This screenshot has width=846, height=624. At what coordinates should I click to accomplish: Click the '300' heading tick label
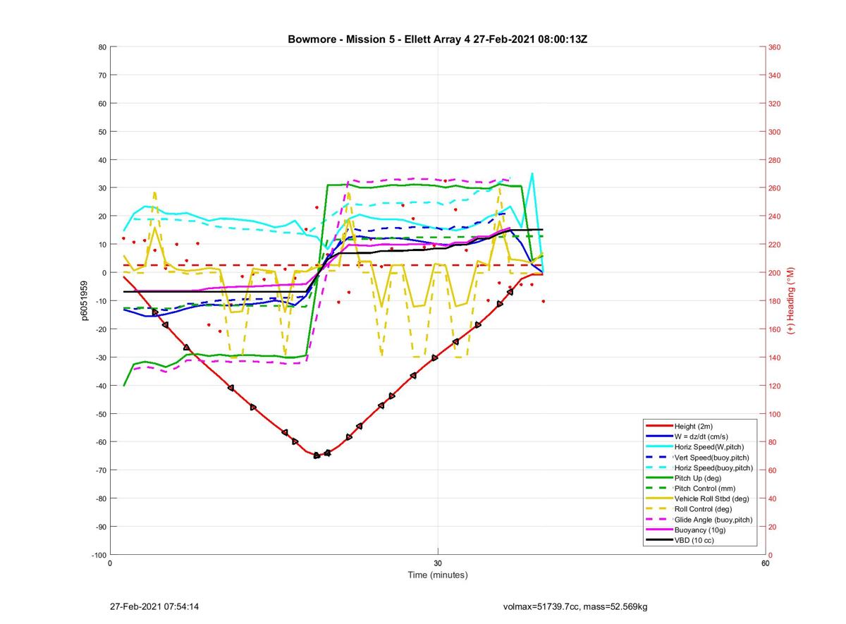[775, 132]
